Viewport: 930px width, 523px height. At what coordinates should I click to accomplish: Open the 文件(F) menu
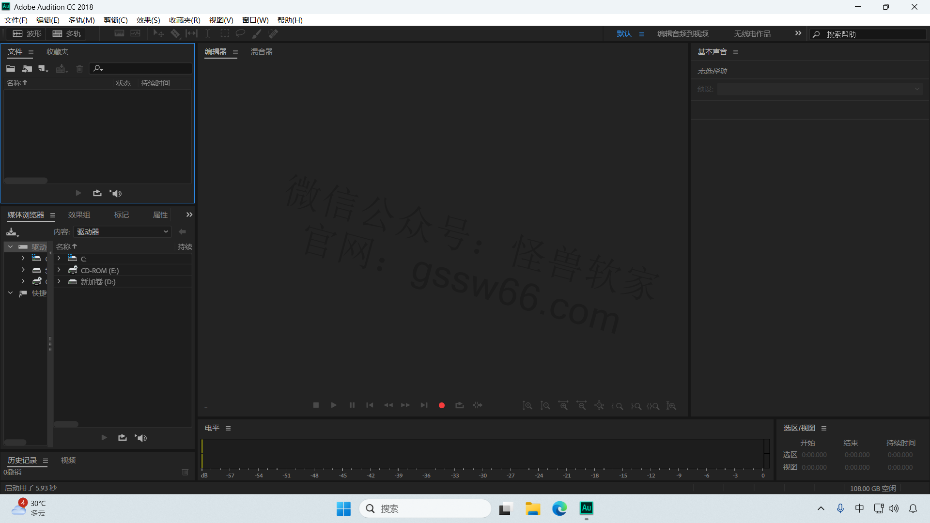[16, 20]
